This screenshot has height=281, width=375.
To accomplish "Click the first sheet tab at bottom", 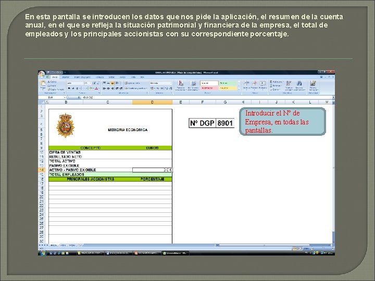I will 54,245.
